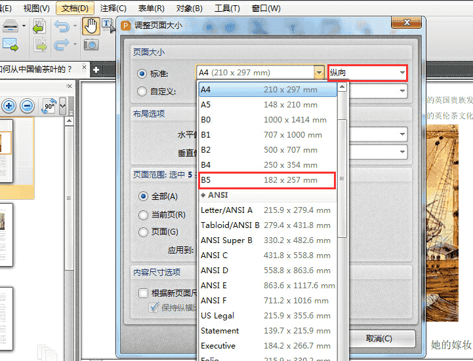Select the Hand tool in the toolbar
Image resolution: width=473 pixels, height=361 pixels.
point(90,26)
